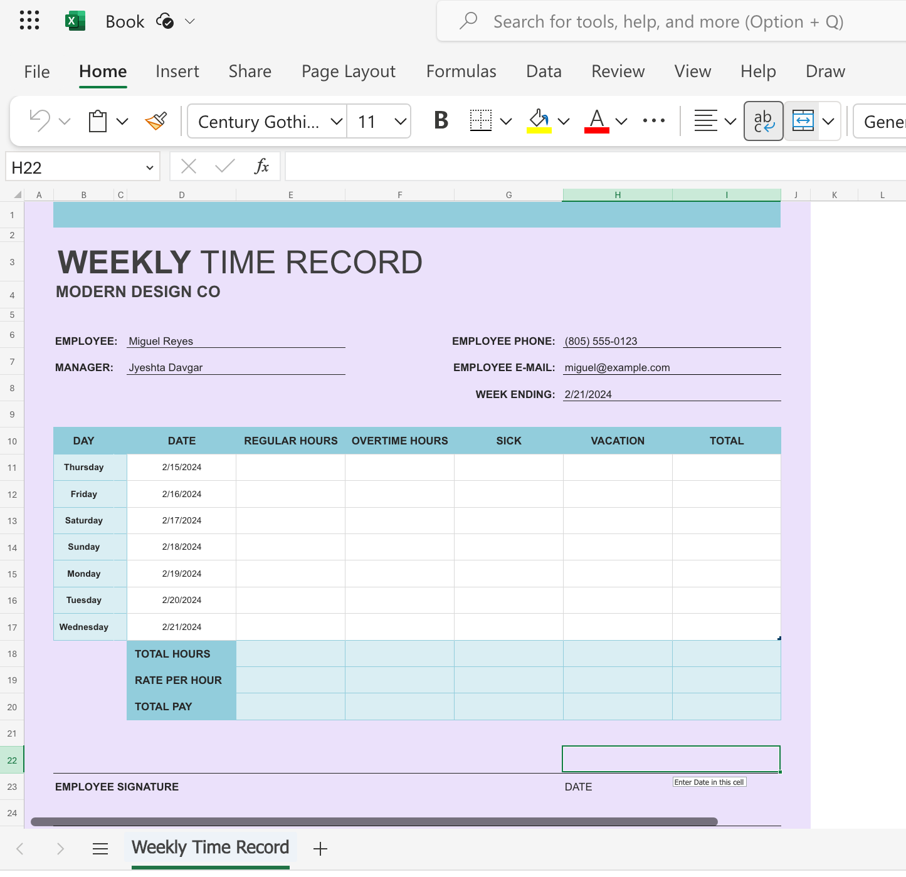Open the Insert ribbon tab
Screen dimensions: 906x877
pyautogui.click(x=177, y=71)
